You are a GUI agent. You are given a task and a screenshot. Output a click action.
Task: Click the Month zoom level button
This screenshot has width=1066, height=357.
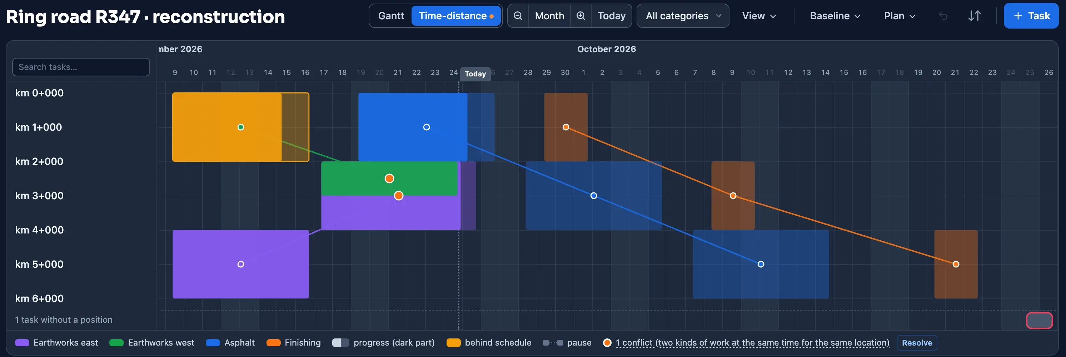click(549, 16)
